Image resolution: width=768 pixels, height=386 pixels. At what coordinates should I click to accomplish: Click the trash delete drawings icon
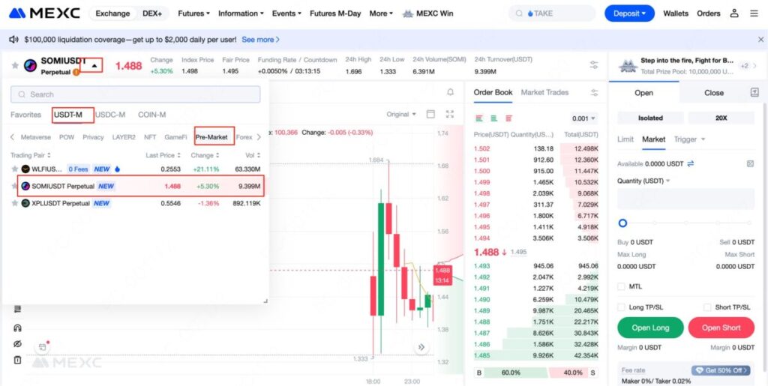coord(18,360)
